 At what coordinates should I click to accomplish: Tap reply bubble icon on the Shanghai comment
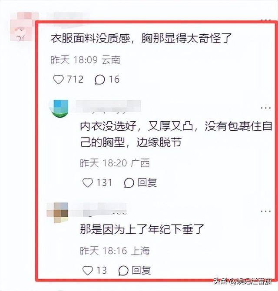123,271
